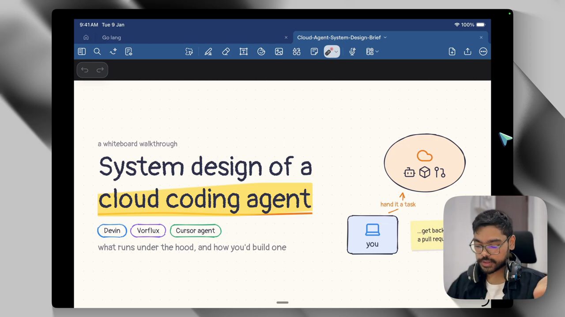565x317 pixels.
Task: Switch to the Go lang tab
Action: coord(111,37)
